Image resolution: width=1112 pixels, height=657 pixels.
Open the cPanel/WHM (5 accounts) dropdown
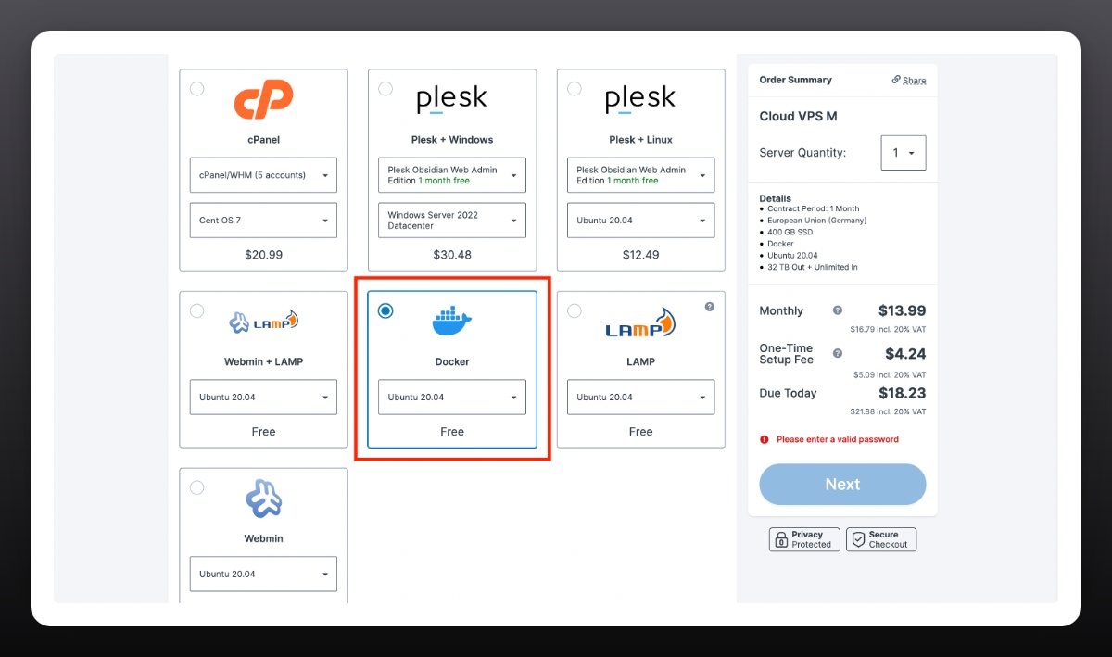click(x=263, y=175)
